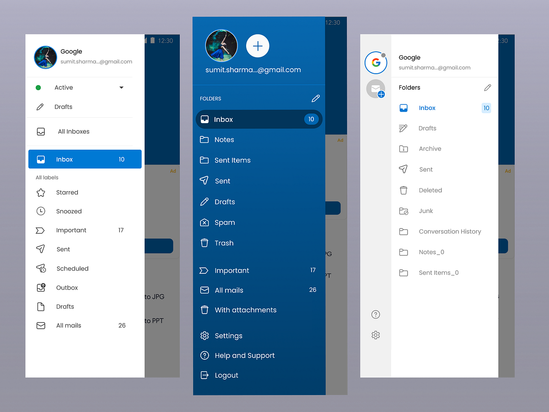Select the Deleted items trash icon
Screen dimensions: 549x412
(404, 190)
